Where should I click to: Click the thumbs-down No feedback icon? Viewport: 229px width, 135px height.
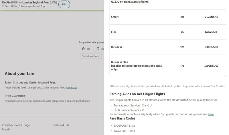[98, 49]
